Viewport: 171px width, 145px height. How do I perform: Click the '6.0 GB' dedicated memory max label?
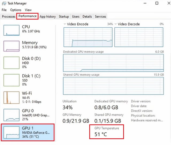tap(160, 52)
